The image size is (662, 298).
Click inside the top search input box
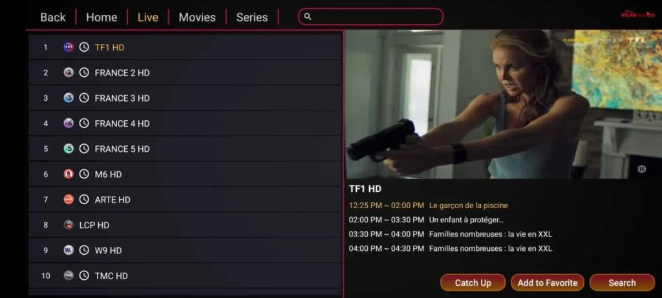click(370, 17)
